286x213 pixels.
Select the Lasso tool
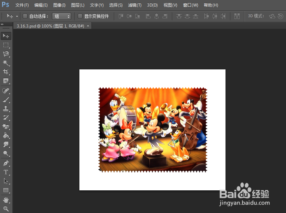click(6, 54)
